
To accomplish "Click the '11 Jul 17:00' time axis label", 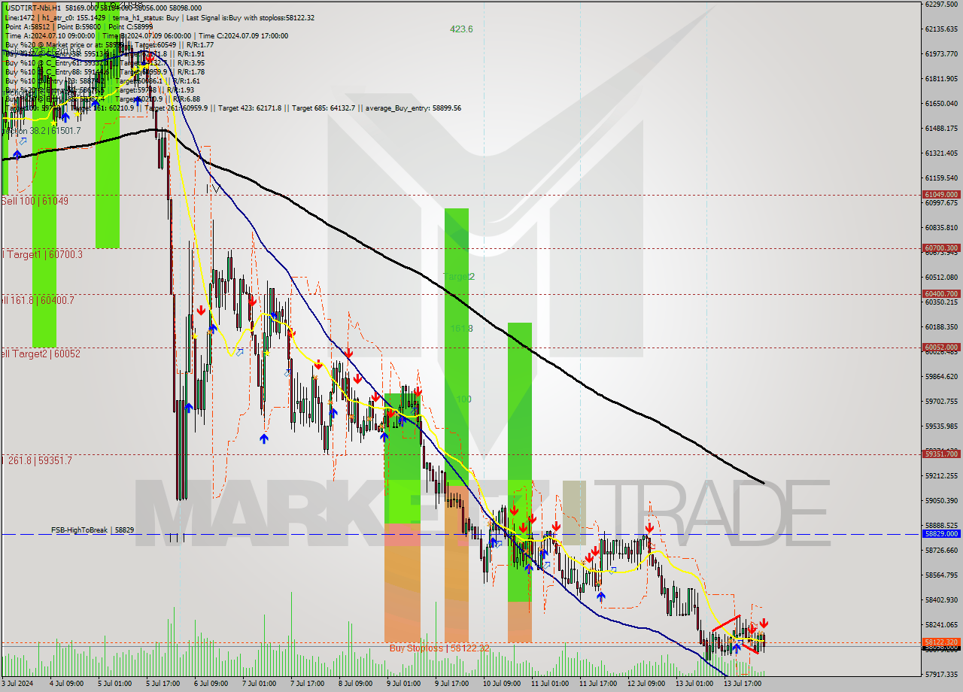I will point(597,684).
